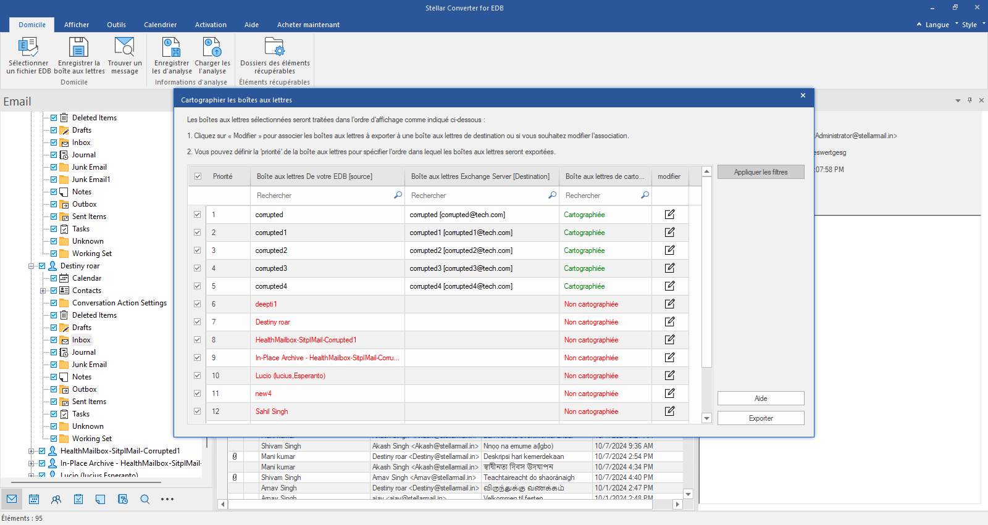This screenshot has height=525, width=988.
Task: Click source mailbox Rechercher search field
Action: [327, 196]
